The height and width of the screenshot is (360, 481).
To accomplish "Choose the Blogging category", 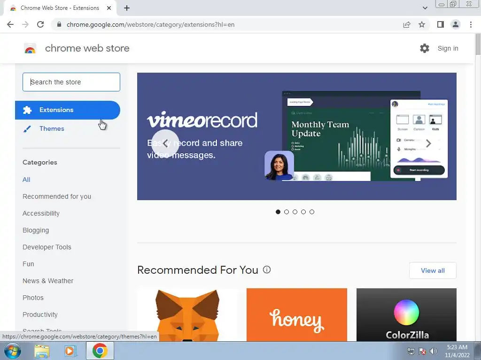I will (36, 230).
